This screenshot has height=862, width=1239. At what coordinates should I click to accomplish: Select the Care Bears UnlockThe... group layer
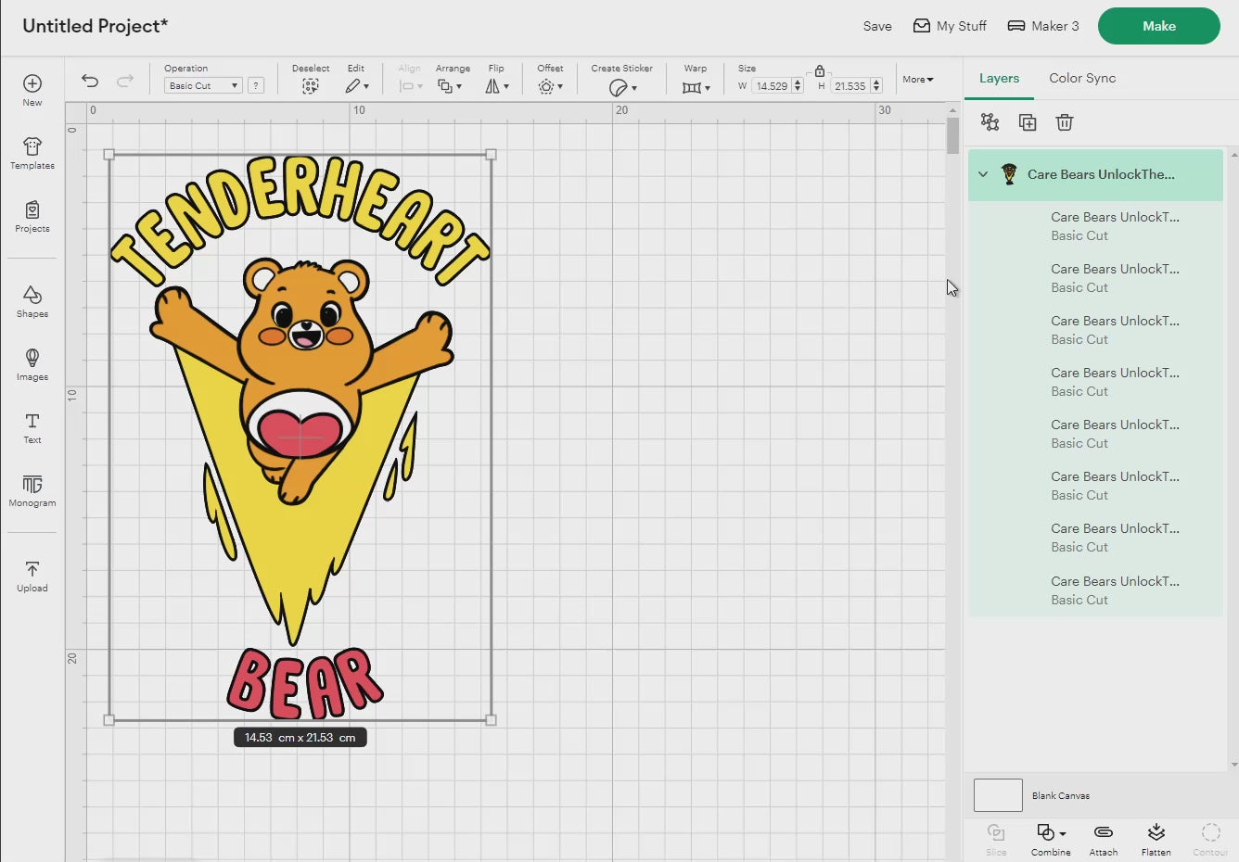point(1095,174)
